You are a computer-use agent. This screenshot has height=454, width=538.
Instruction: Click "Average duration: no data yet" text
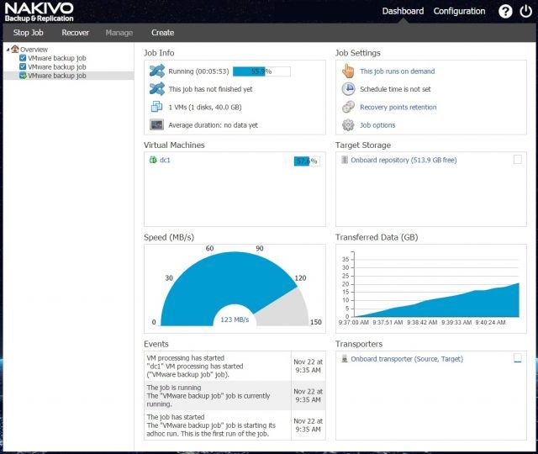click(x=213, y=125)
